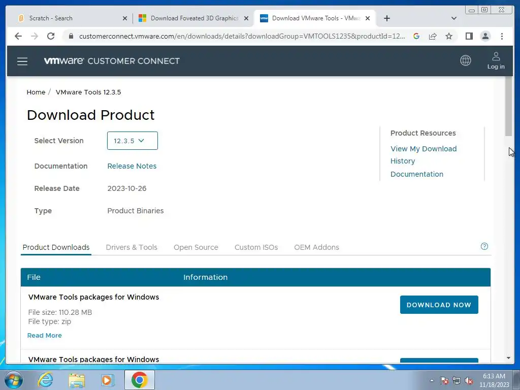
Task: Click Read More under Windows packages
Action: click(45, 335)
